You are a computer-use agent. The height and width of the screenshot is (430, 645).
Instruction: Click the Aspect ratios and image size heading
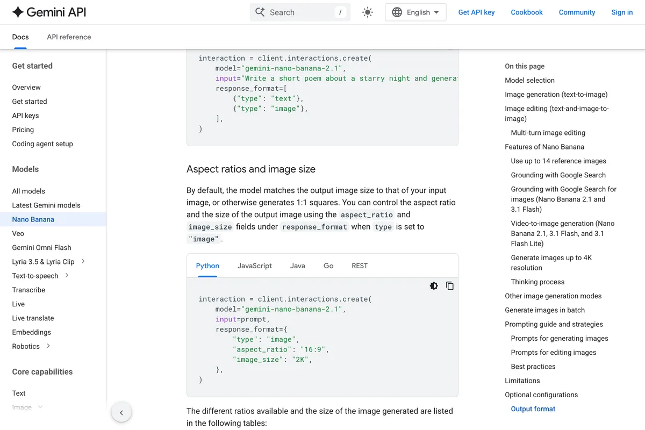(x=251, y=169)
